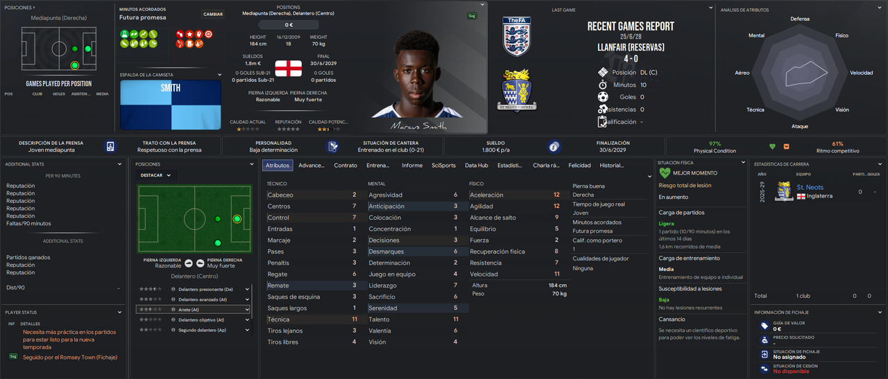888x379 pixels.
Task: Open the Data Hub tab
Action: pos(476,166)
